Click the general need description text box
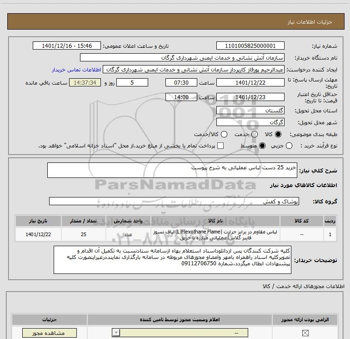 (x=172, y=170)
